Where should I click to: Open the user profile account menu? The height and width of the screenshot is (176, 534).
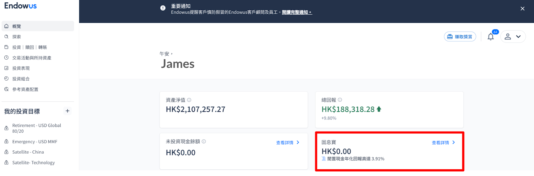coord(513,37)
